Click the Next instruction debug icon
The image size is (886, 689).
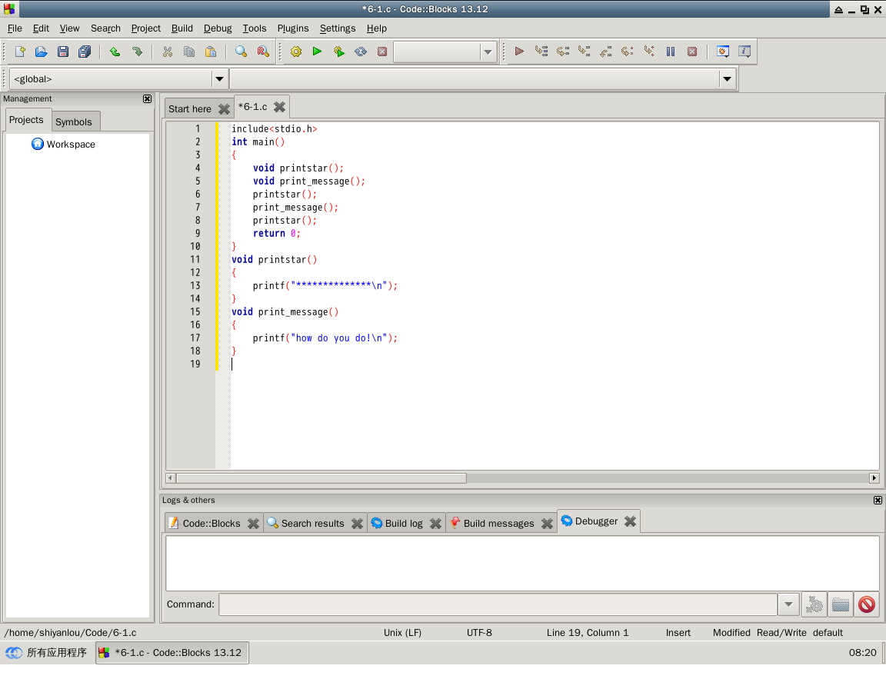point(628,52)
